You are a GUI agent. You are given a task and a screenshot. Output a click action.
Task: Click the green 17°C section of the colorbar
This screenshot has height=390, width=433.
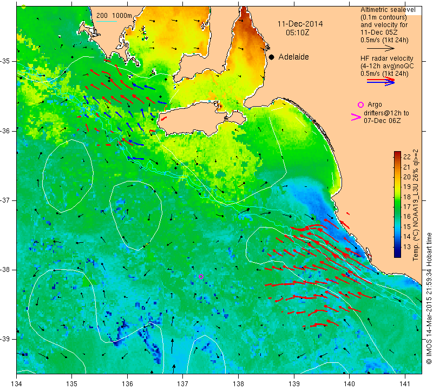(397, 206)
